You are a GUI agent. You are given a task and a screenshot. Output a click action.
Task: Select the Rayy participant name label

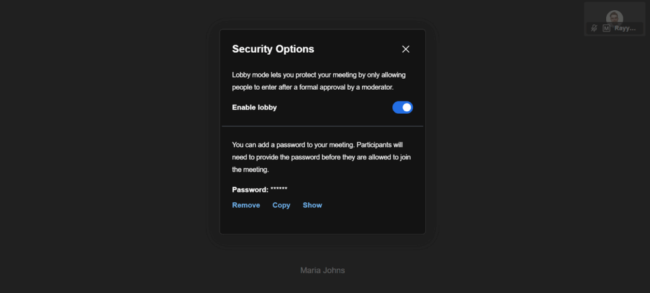624,29
